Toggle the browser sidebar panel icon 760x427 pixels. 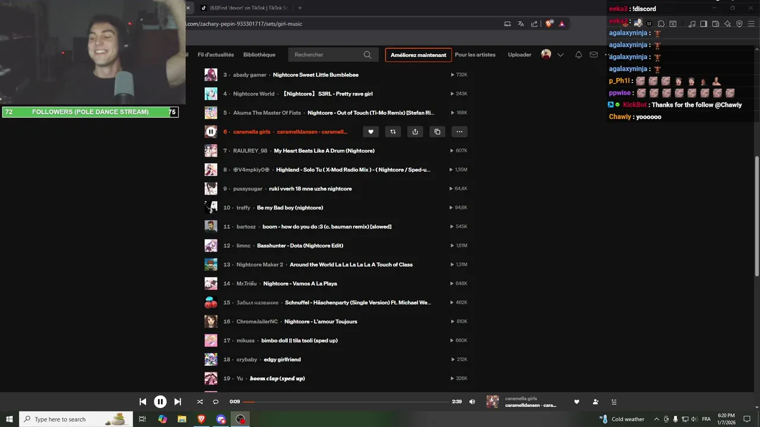(704, 24)
